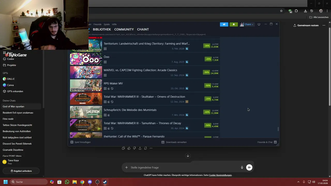
Task: Open MARVEL vs. CAPCOM Fighting Collection listing
Action: pyautogui.click(x=145, y=72)
